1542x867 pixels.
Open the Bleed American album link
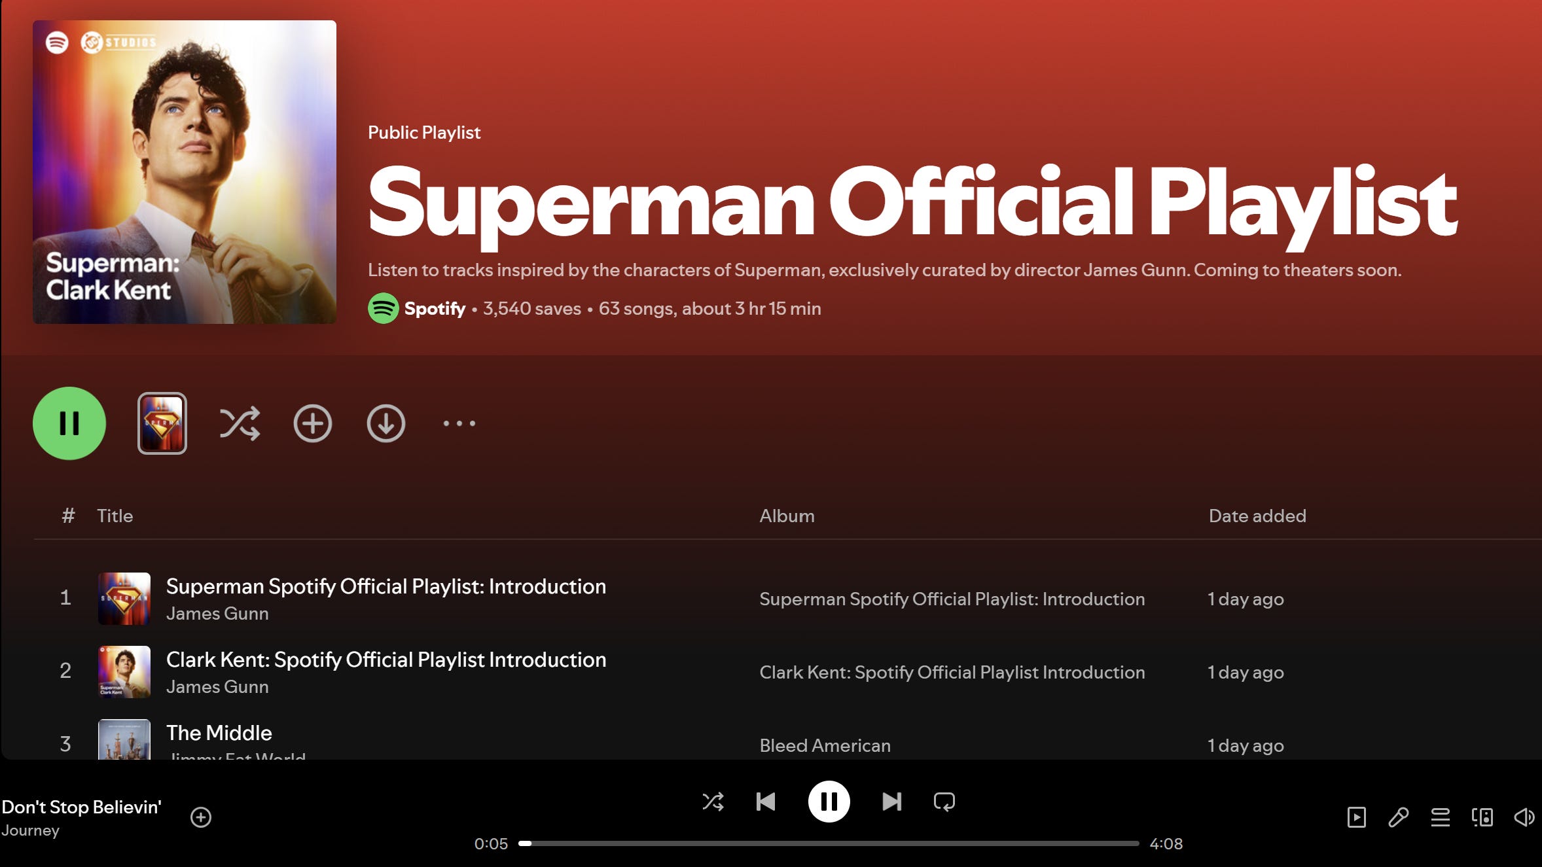tap(825, 745)
